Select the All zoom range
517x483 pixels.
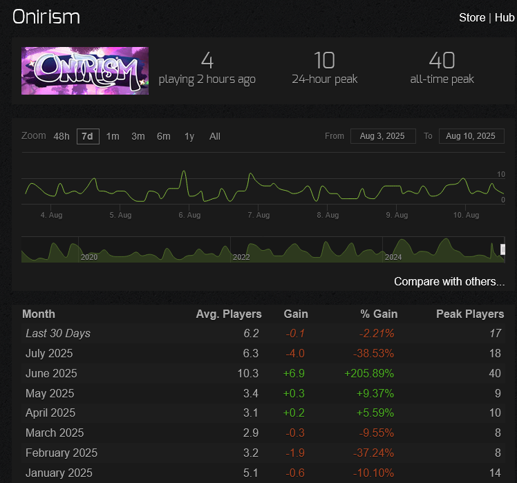tap(215, 136)
